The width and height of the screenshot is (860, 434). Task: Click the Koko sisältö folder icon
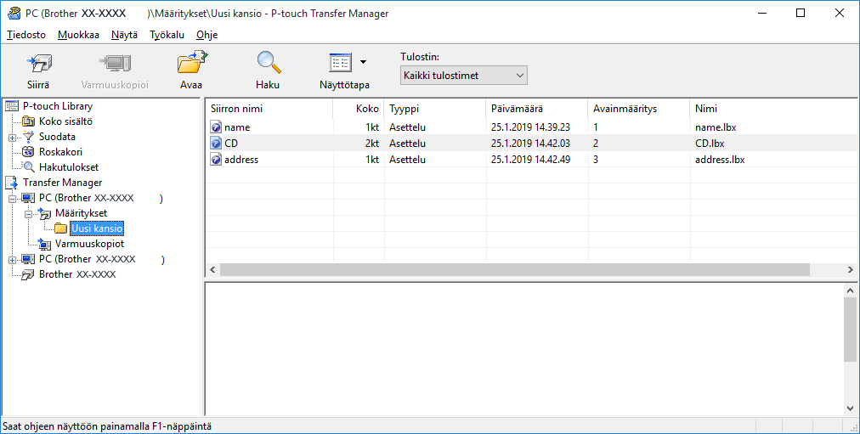pos(29,121)
